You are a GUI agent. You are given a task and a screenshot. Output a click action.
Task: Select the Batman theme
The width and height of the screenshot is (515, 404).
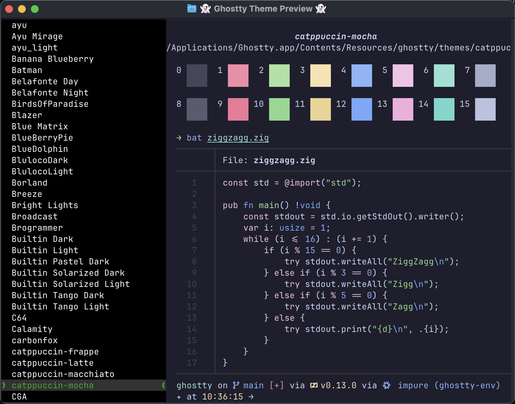(27, 70)
